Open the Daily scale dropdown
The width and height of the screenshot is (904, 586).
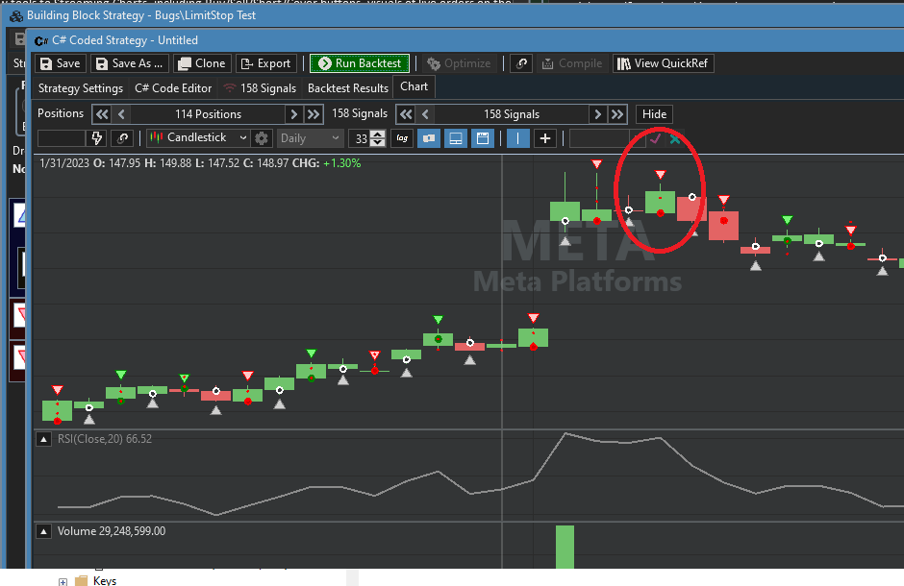pyautogui.click(x=311, y=138)
